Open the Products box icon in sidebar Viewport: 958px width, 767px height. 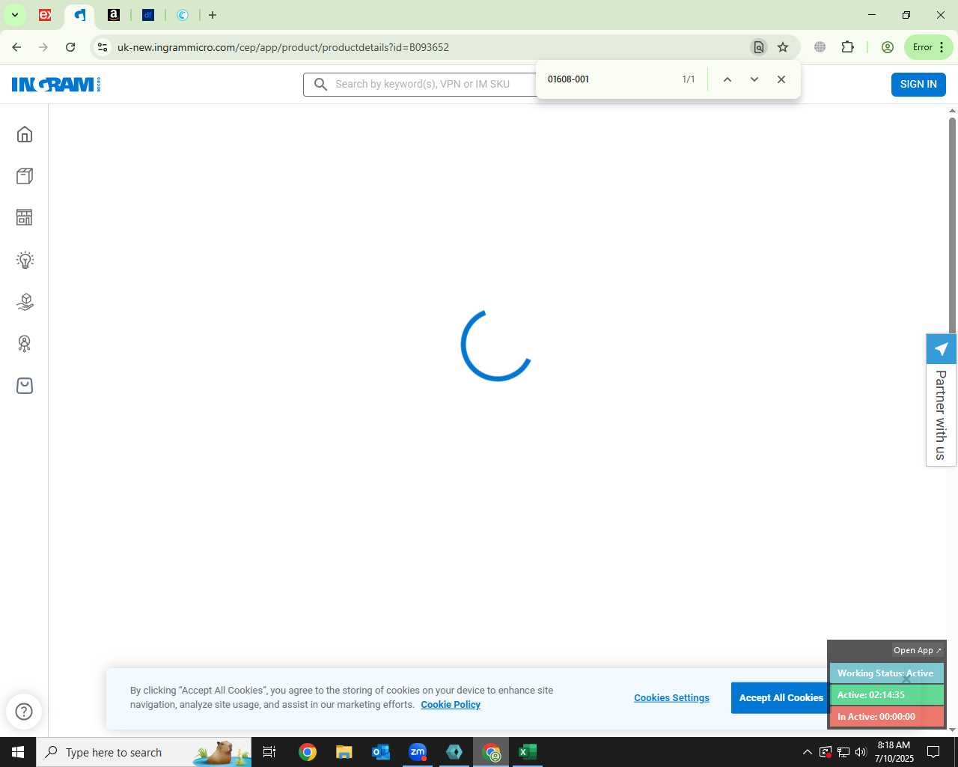(x=25, y=176)
